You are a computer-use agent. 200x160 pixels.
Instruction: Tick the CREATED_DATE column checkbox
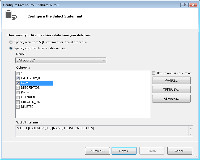point(18,102)
